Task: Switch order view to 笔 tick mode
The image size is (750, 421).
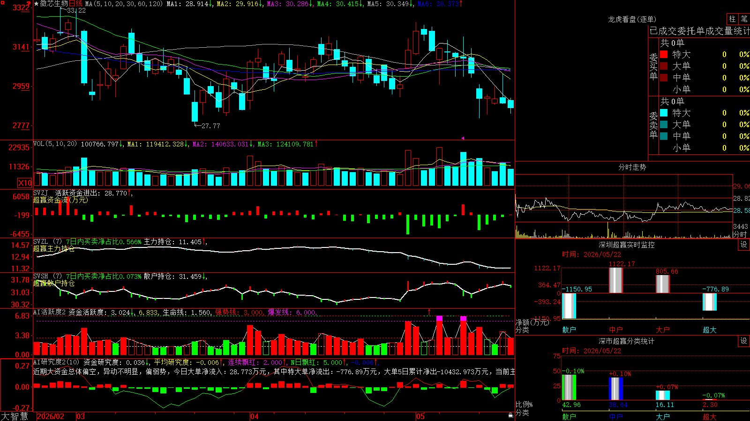Action: coord(744,19)
